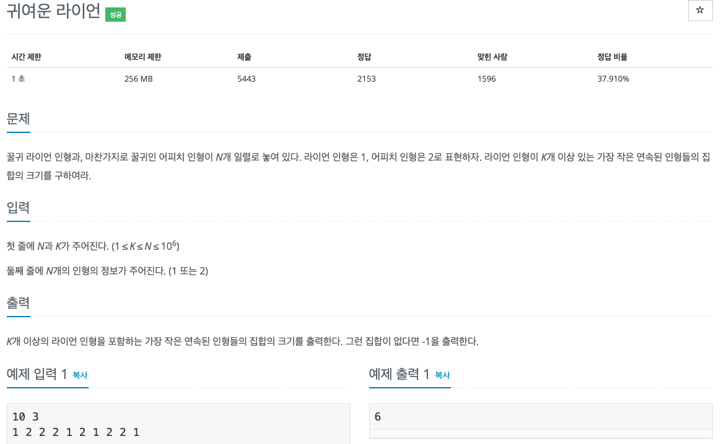721x444 pixels.
Task: Click the 시간 제한 column header
Action: tap(26, 57)
